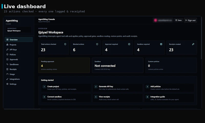This screenshot has height=123, width=205.
Task: Click step 2 Generate API key
Action: click(118, 88)
